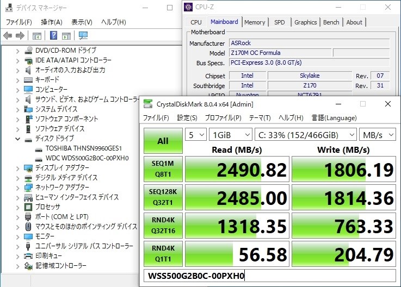Expand the オーディオの入力および出力 node
401x287 pixels.
pos(17,71)
